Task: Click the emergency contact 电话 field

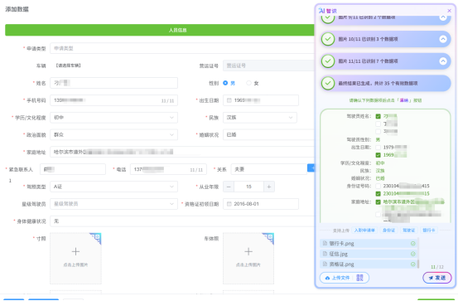Action: (168, 169)
